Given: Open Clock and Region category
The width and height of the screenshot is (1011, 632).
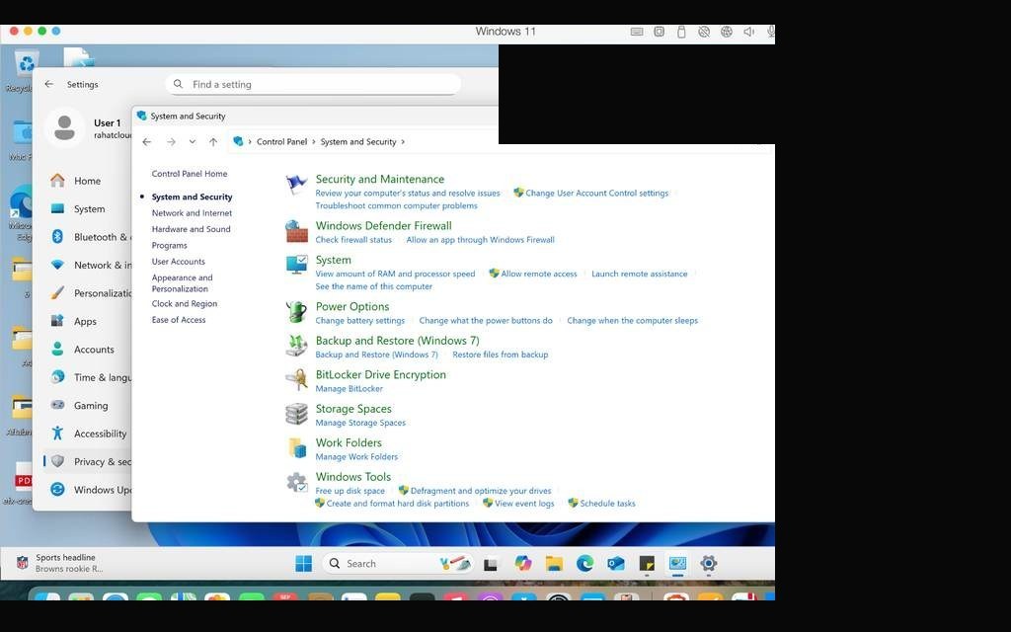Looking at the screenshot, I should [x=185, y=304].
